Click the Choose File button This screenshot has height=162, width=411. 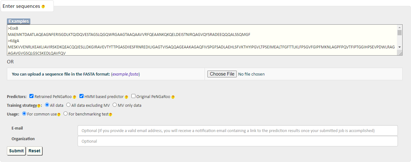[x=222, y=74]
